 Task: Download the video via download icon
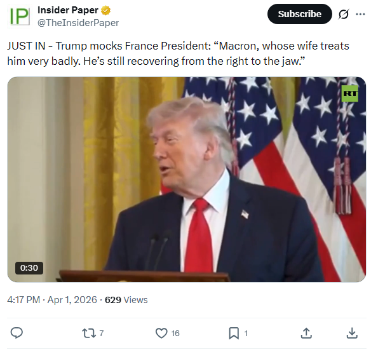tap(352, 334)
